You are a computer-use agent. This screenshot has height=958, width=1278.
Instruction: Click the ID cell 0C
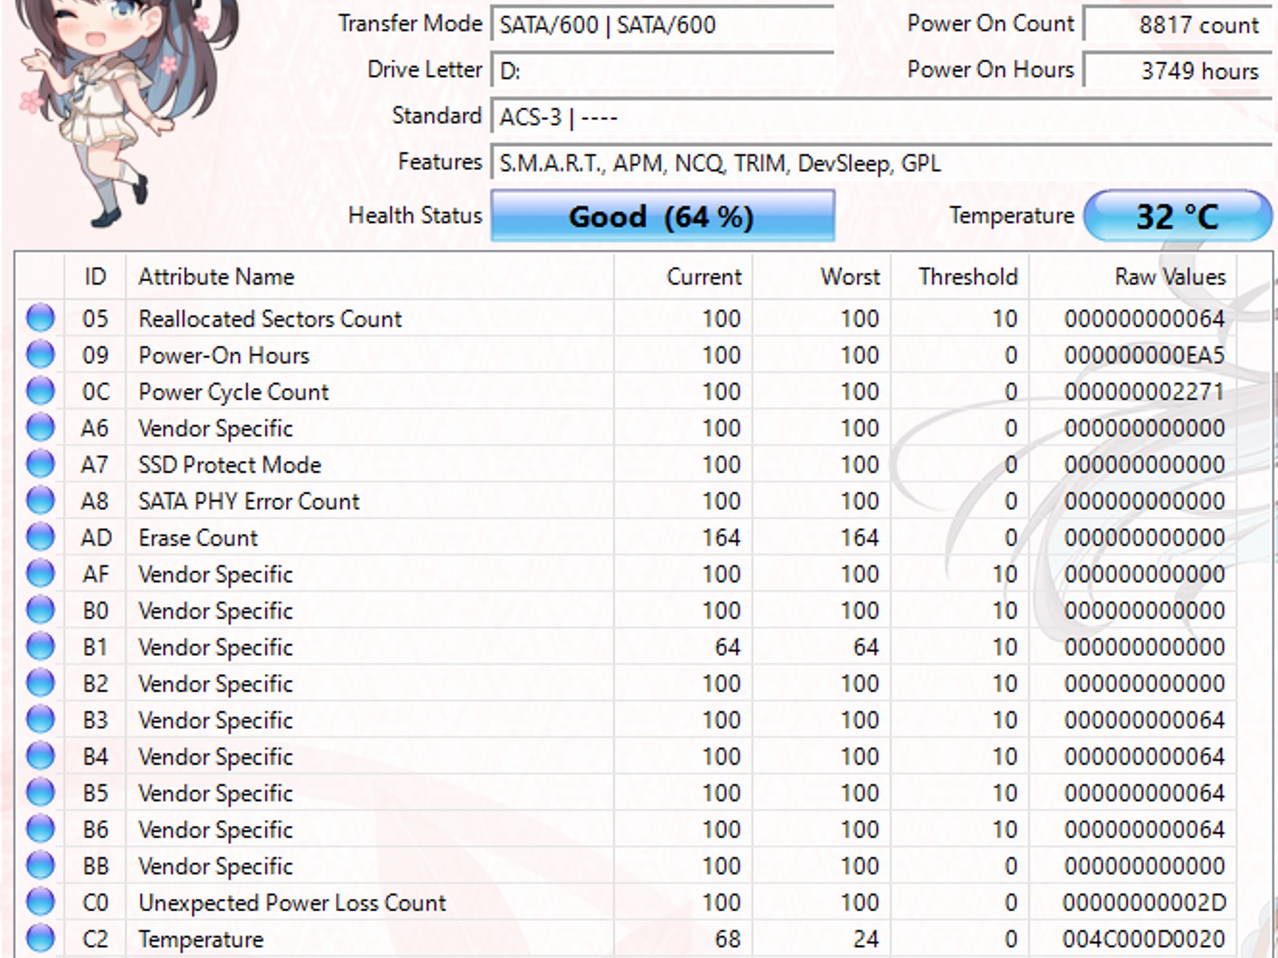click(x=95, y=392)
